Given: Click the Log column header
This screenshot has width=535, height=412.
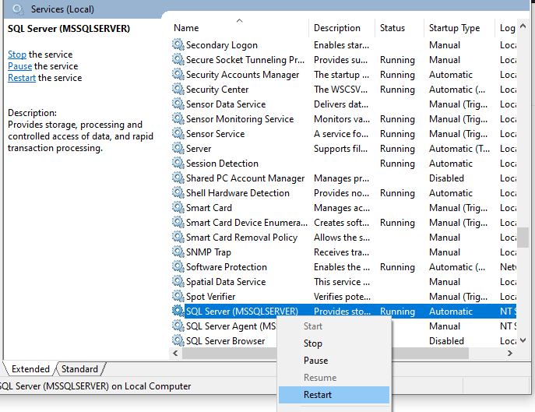Looking at the screenshot, I should click(506, 28).
